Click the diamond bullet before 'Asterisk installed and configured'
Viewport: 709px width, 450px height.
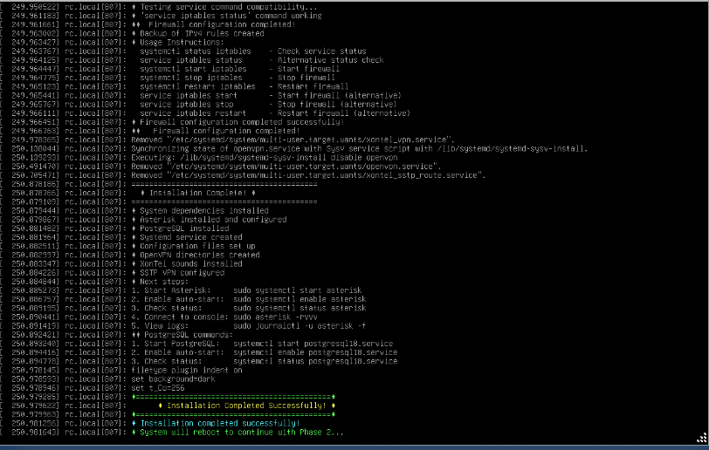click(x=133, y=219)
